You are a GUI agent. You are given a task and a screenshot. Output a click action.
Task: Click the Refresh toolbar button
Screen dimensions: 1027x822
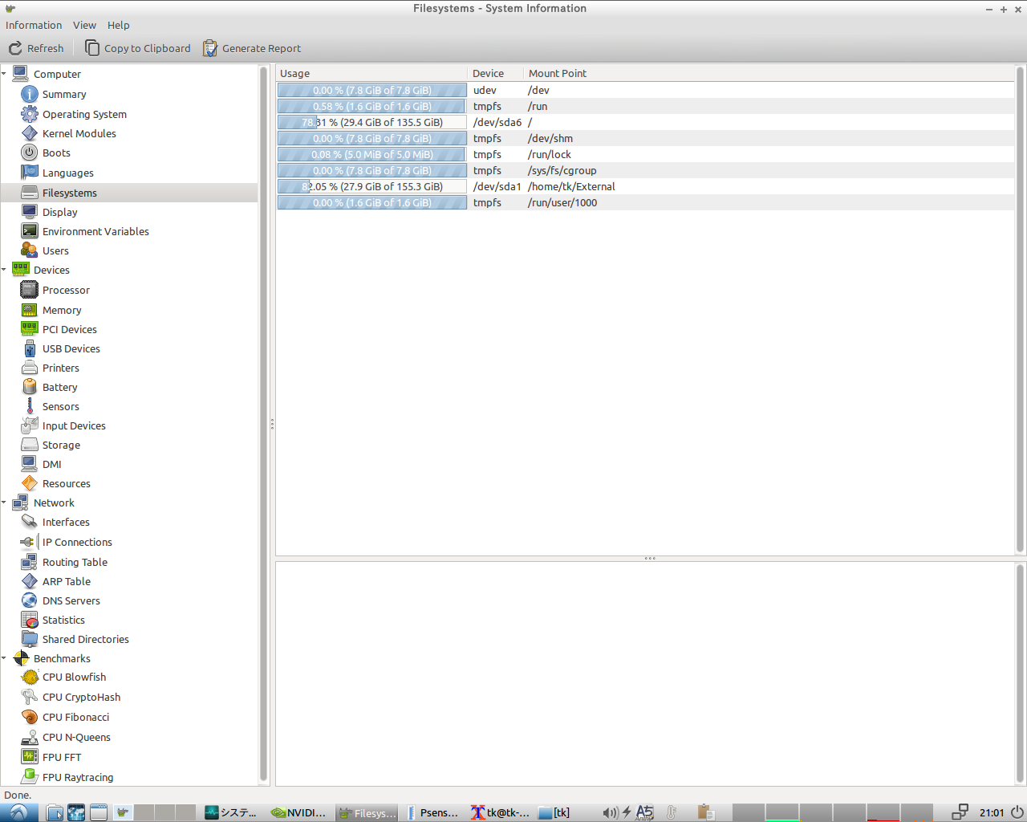click(x=36, y=48)
